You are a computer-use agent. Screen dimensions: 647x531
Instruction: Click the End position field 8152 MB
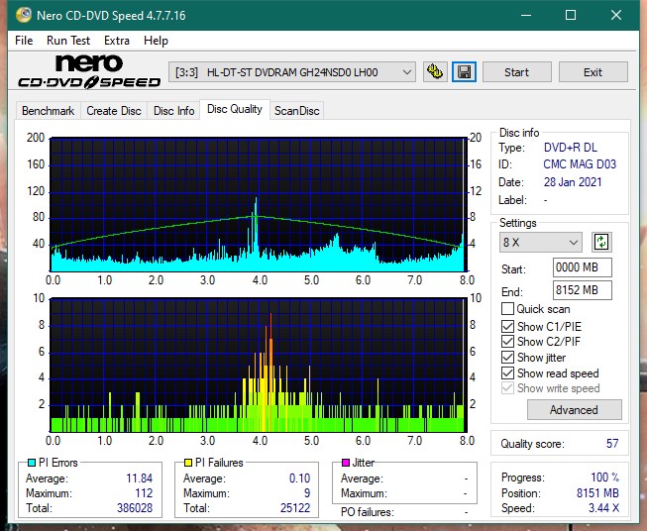point(582,290)
